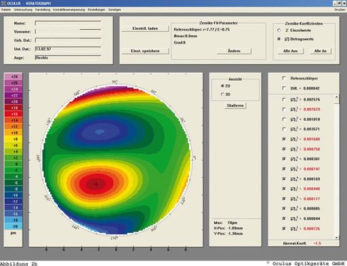Screen dimensions: 347x266
Task: Select the 2D view radio button
Action: tap(222, 86)
